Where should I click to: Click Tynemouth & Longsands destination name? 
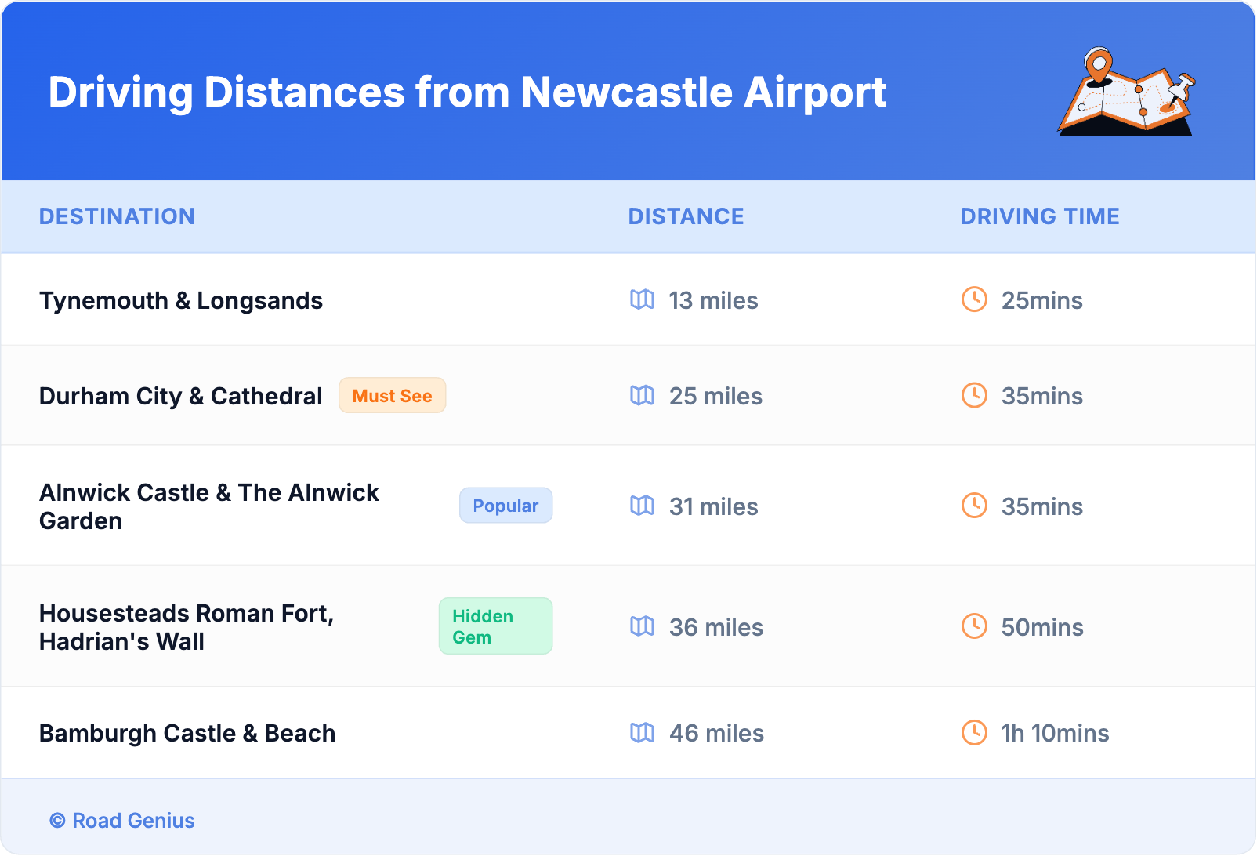click(x=181, y=300)
